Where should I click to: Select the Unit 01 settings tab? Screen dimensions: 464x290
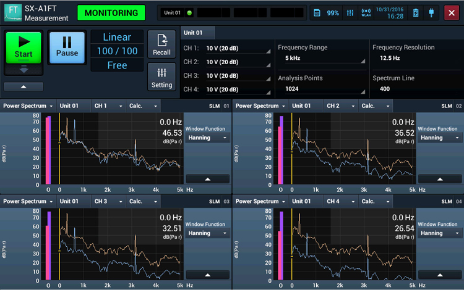click(x=199, y=32)
